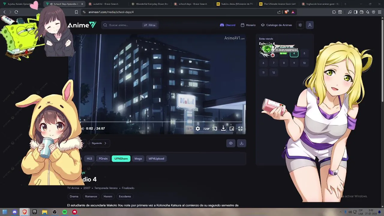Image resolution: width=384 pixels, height=216 pixels.
Task: Select episode 12 in the episode list
Action: click(x=274, y=73)
